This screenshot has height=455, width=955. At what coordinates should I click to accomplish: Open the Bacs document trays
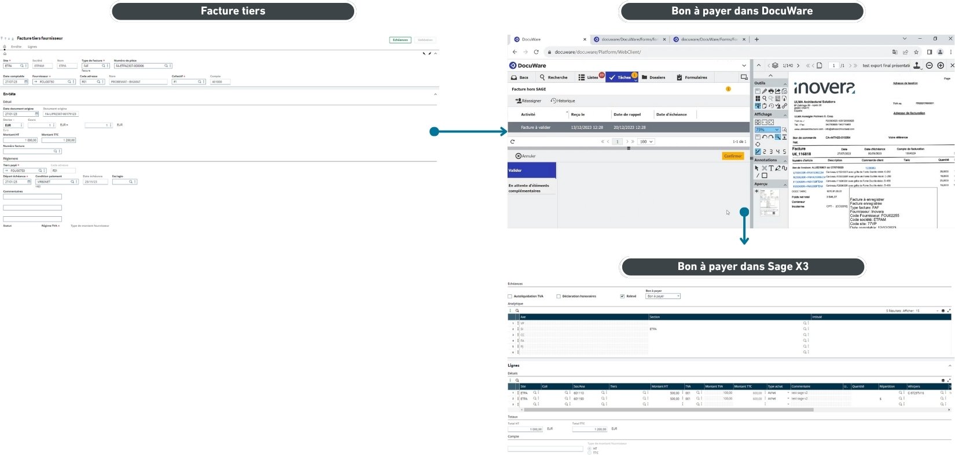[520, 77]
